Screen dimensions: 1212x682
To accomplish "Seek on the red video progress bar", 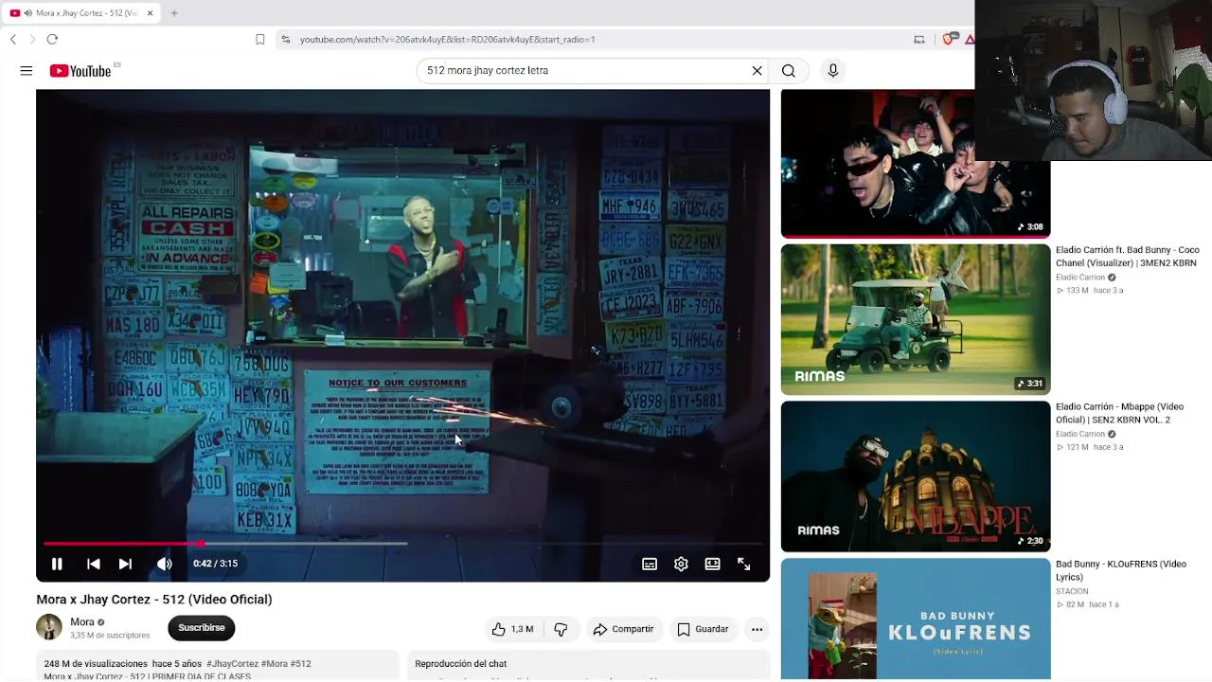I will coord(402,544).
